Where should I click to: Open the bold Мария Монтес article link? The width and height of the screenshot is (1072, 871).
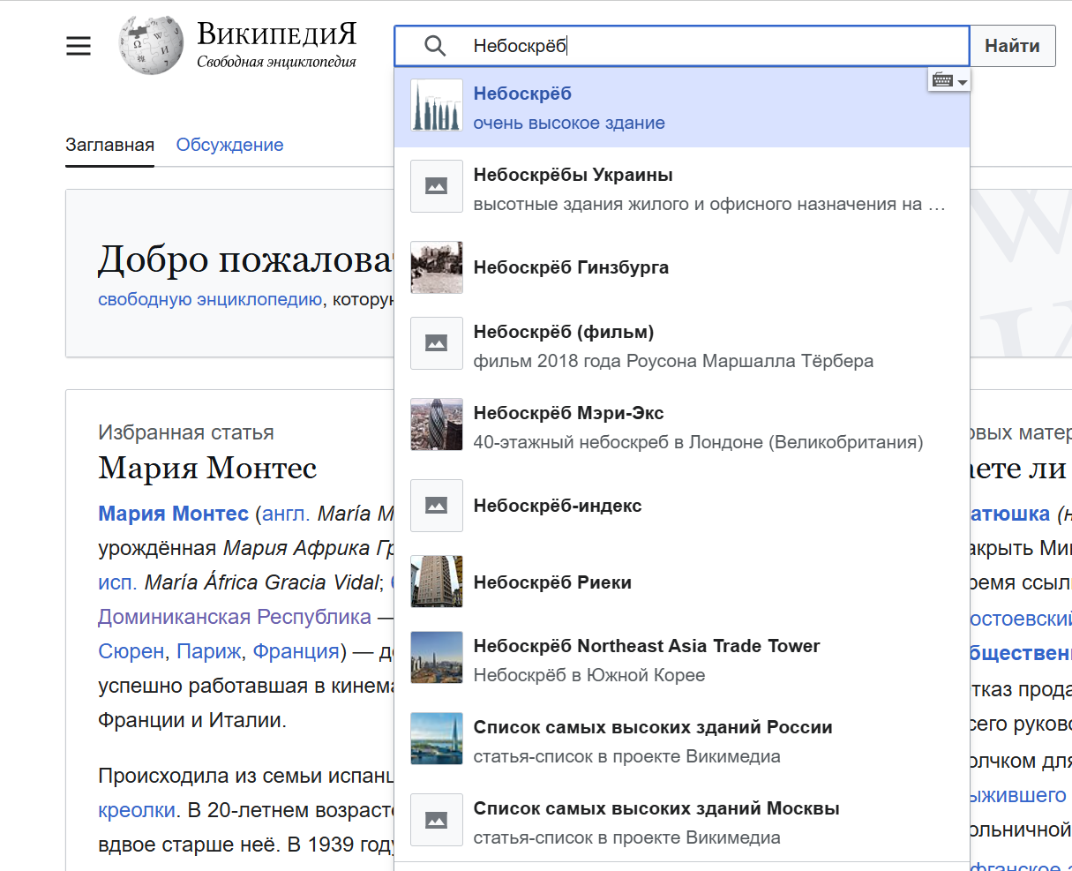pyautogui.click(x=173, y=514)
